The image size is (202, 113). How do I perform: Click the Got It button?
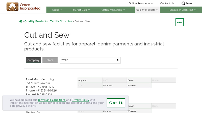coord(116,103)
